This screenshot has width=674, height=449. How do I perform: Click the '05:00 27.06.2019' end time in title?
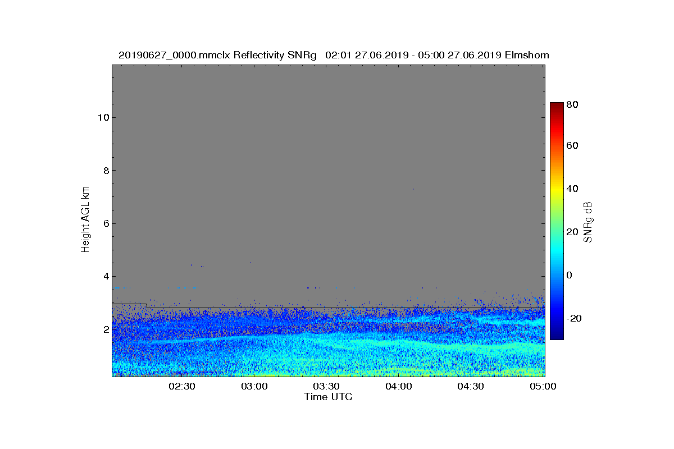(x=459, y=55)
